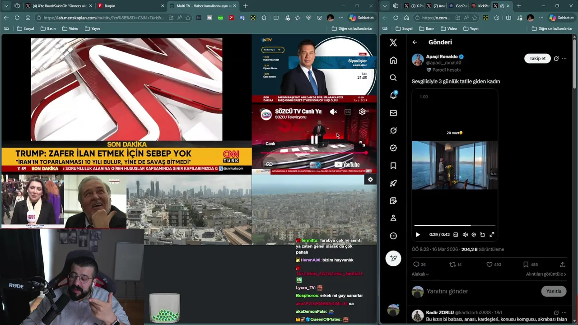The height and width of the screenshot is (325, 578).
Task: Expand Sözcü TV player to fullscreen
Action: [x=362, y=144]
